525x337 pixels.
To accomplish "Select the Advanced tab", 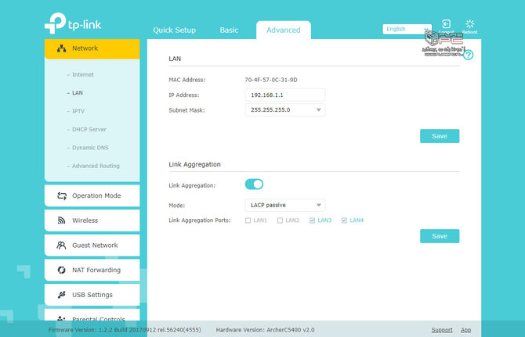I will (x=284, y=30).
